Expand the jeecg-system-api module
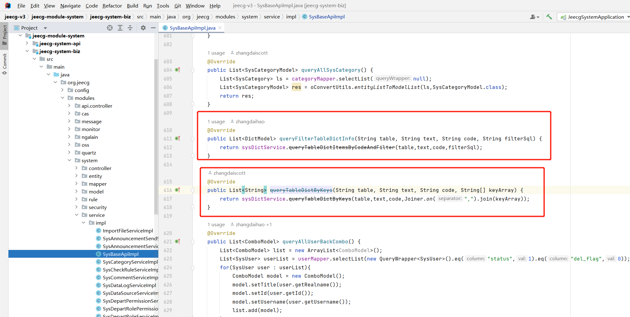The width and height of the screenshot is (630, 317). pyautogui.click(x=27, y=43)
